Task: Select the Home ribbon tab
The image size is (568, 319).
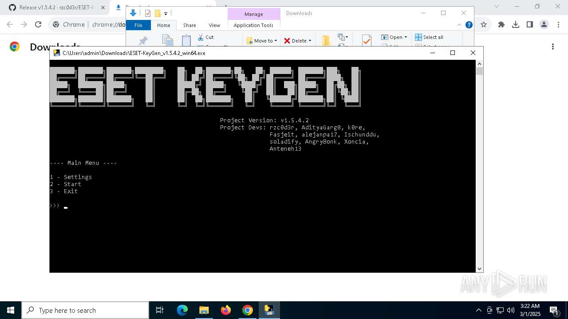Action: click(163, 25)
